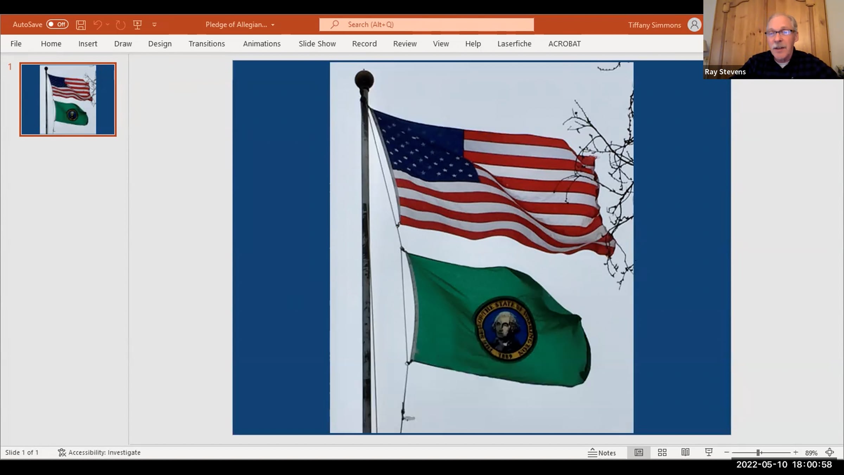Click the Redo arrow icon

coord(121,25)
